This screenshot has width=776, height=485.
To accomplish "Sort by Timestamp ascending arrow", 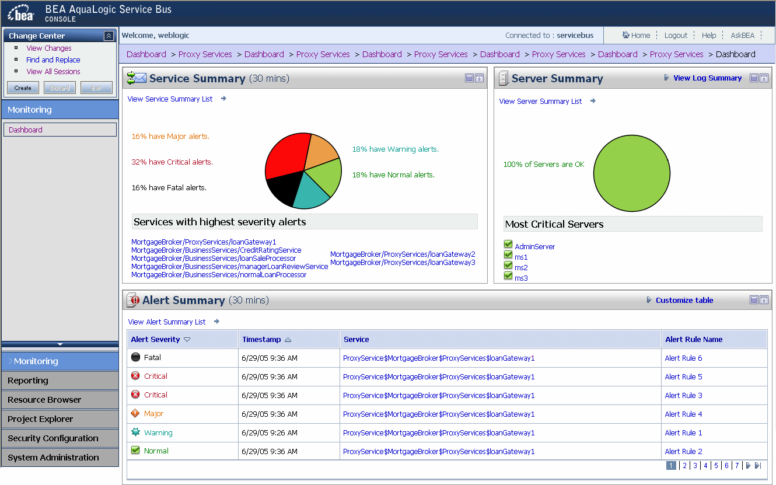I will click(x=288, y=340).
